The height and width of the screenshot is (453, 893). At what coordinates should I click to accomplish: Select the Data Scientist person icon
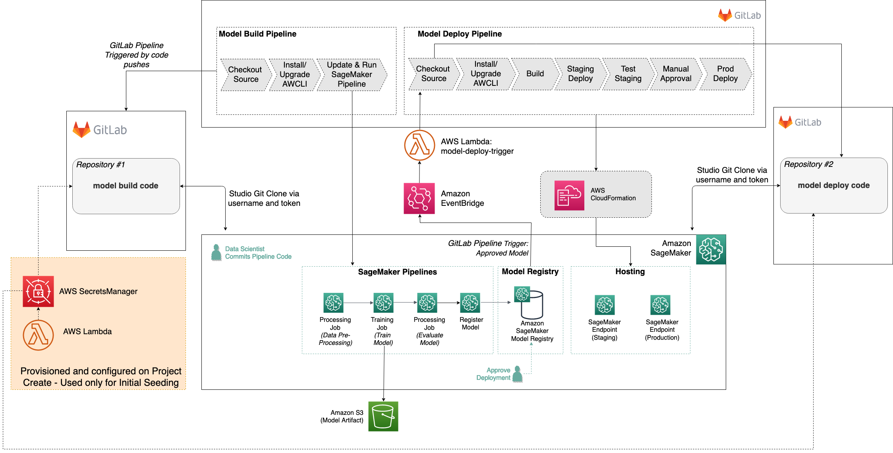(216, 253)
